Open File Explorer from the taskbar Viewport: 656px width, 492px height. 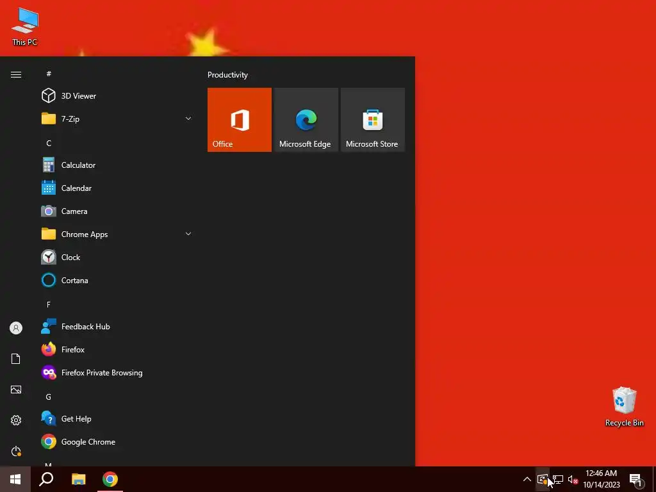pyautogui.click(x=78, y=479)
